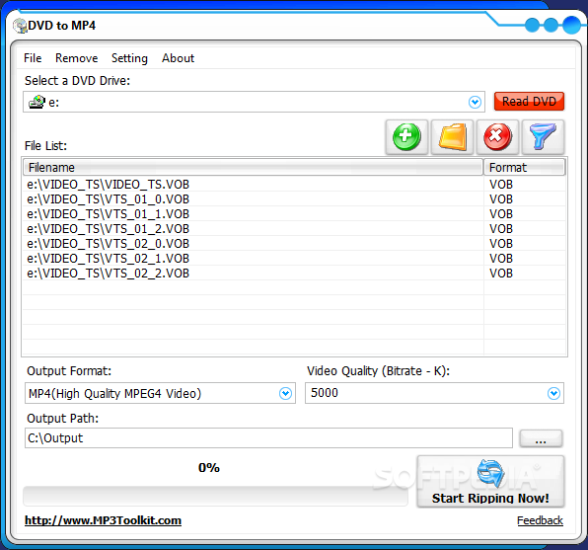Click the bitrate value 5000 field
Screen dimensions: 588x550
434,393
